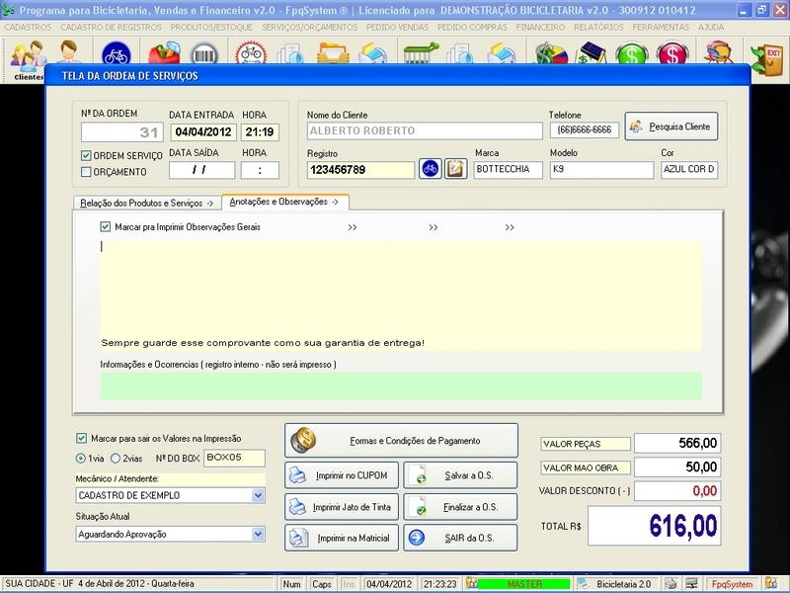Click the red dollar coin toolbar icon
The width and height of the screenshot is (790, 593).
(x=672, y=54)
